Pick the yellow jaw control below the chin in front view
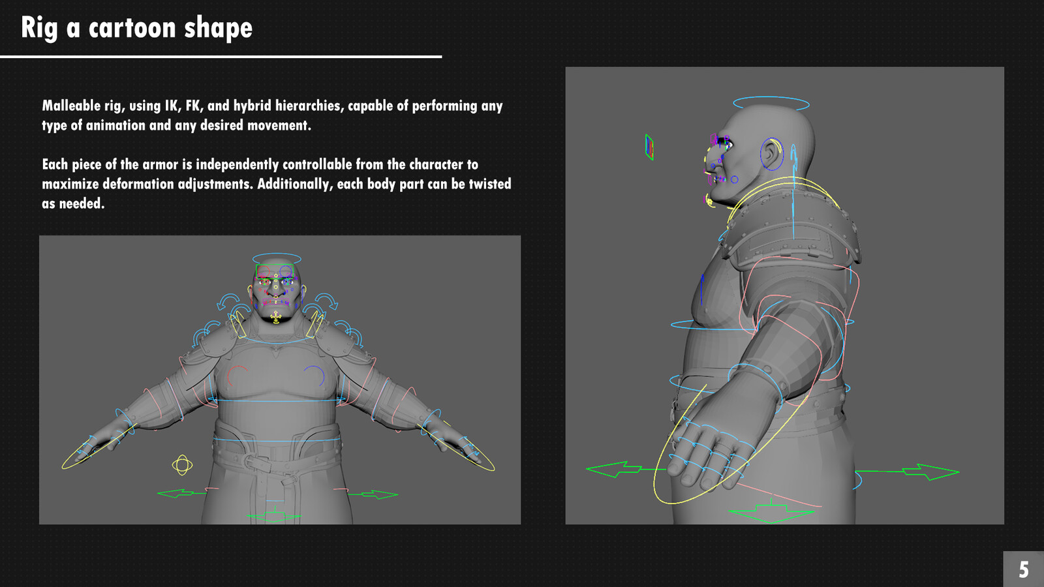 276,318
